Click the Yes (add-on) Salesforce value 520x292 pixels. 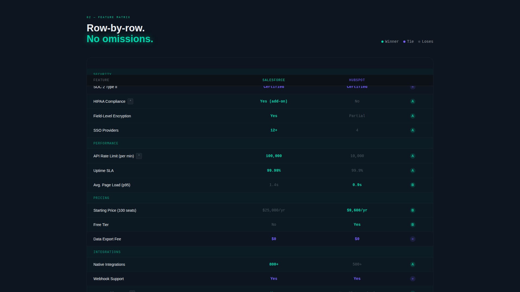point(274,101)
